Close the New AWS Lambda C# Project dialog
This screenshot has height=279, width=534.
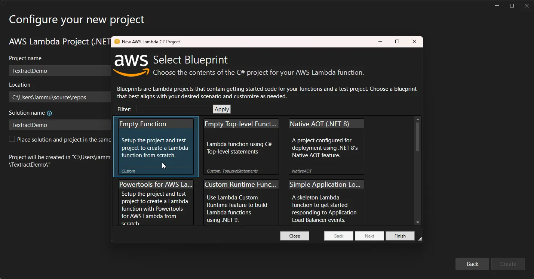pyautogui.click(x=414, y=41)
